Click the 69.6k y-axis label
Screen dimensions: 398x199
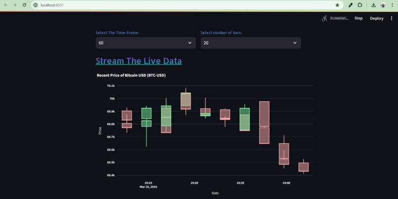(111, 150)
